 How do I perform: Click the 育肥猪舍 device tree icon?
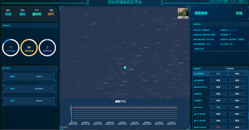point(195,74)
